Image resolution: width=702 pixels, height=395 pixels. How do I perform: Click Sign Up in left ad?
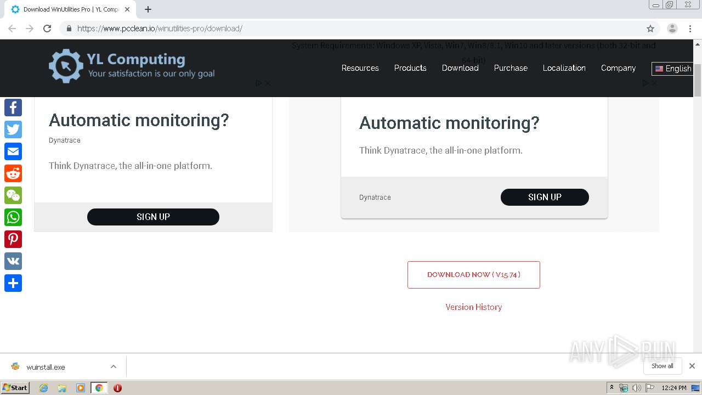(153, 217)
